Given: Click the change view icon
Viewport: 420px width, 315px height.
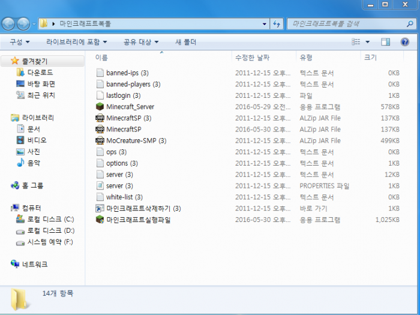Looking at the screenshot, I should [x=356, y=42].
